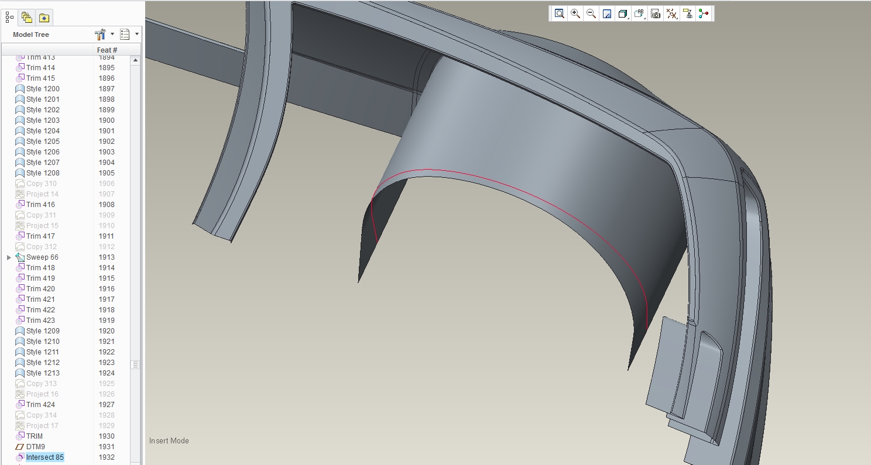Image resolution: width=871 pixels, height=465 pixels.
Task: Select the Intersect 85 feature
Action: tap(44, 457)
